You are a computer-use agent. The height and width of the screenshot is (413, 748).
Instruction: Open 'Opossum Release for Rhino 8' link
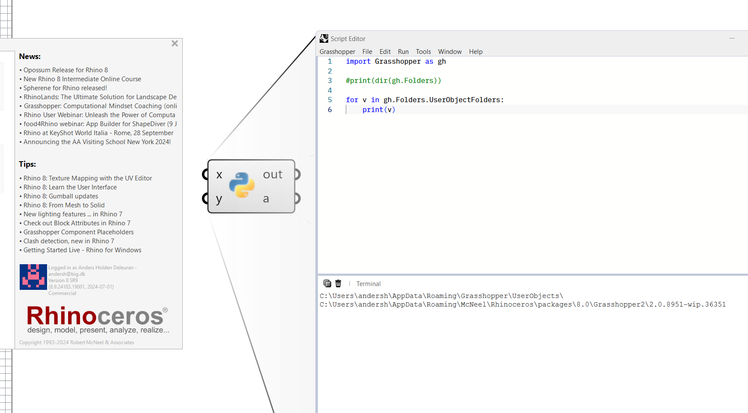pos(65,70)
